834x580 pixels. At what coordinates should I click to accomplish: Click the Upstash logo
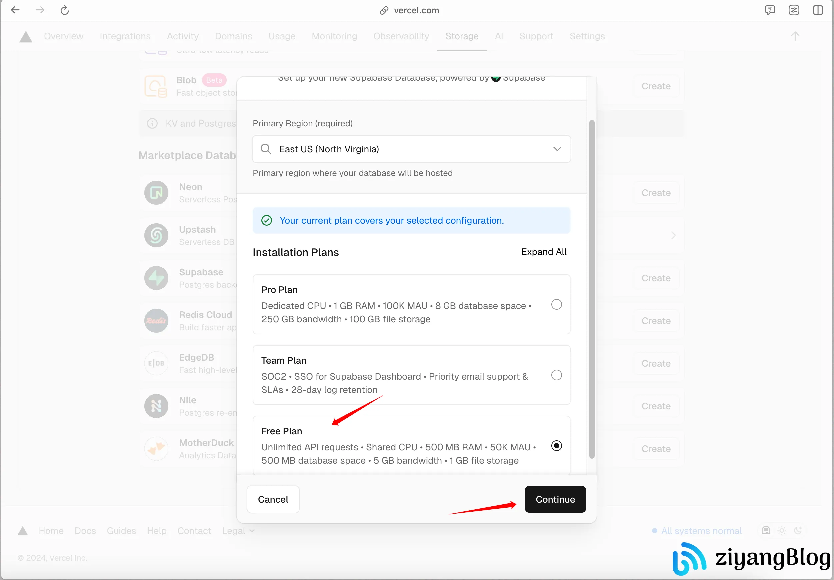(156, 235)
